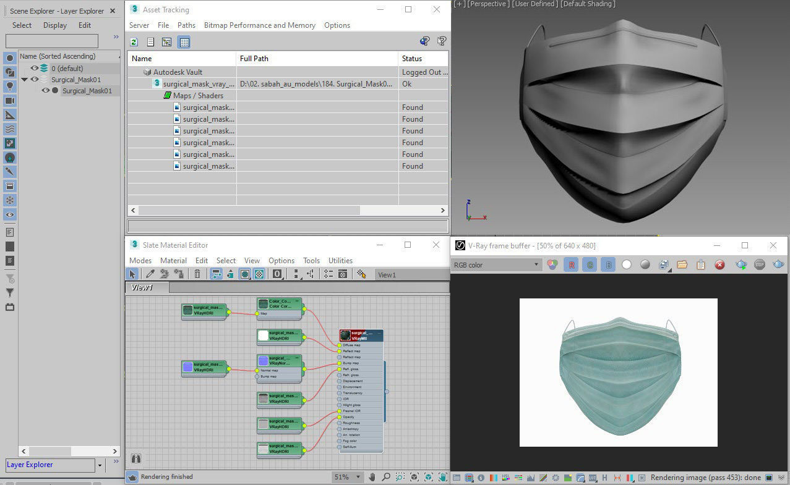Clear image with red X icon
This screenshot has width=790, height=485.
pyautogui.click(x=719, y=264)
